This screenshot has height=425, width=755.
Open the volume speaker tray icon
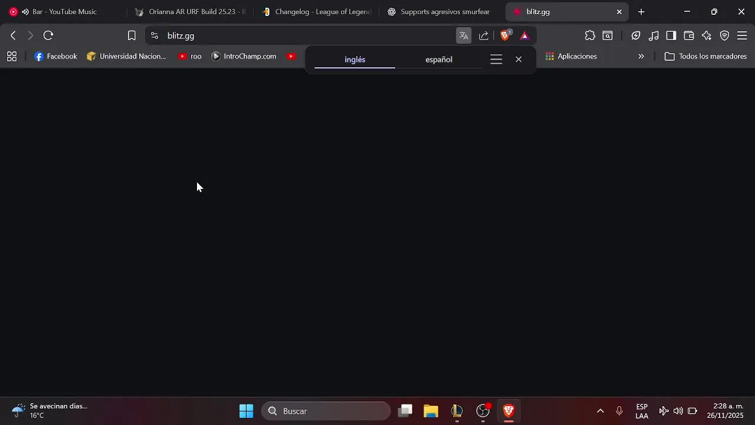[678, 411]
